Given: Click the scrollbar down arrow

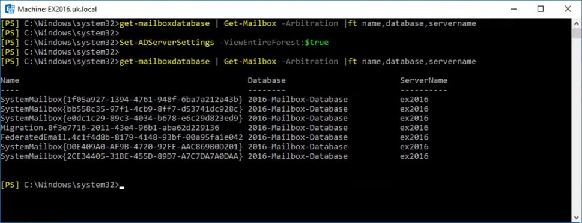Looking at the screenshot, I should pyautogui.click(x=575, y=219).
